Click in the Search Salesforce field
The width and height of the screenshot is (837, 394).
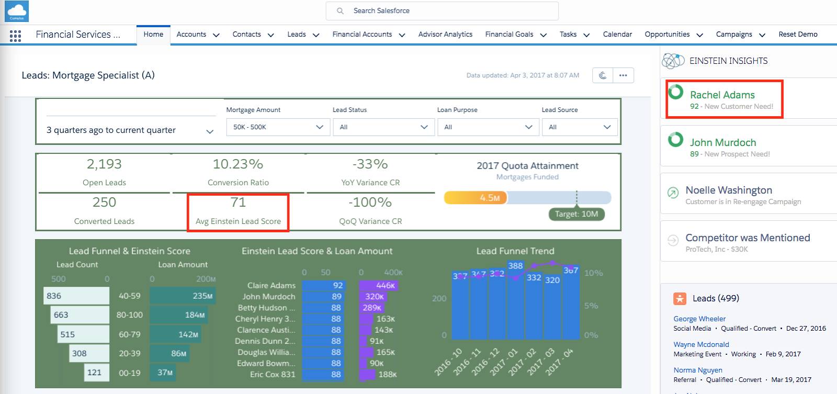point(442,11)
